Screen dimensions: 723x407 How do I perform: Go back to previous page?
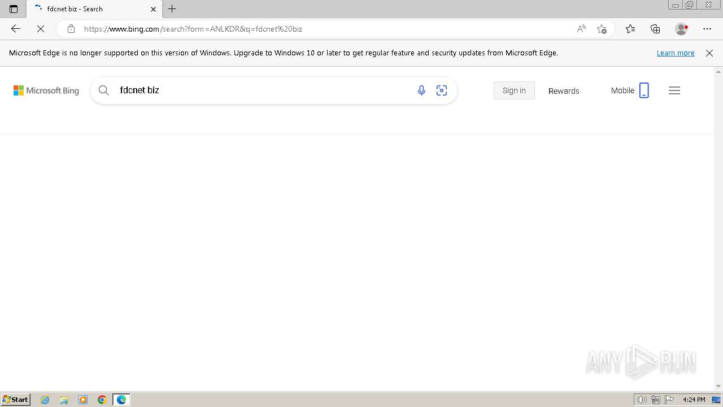click(x=16, y=29)
